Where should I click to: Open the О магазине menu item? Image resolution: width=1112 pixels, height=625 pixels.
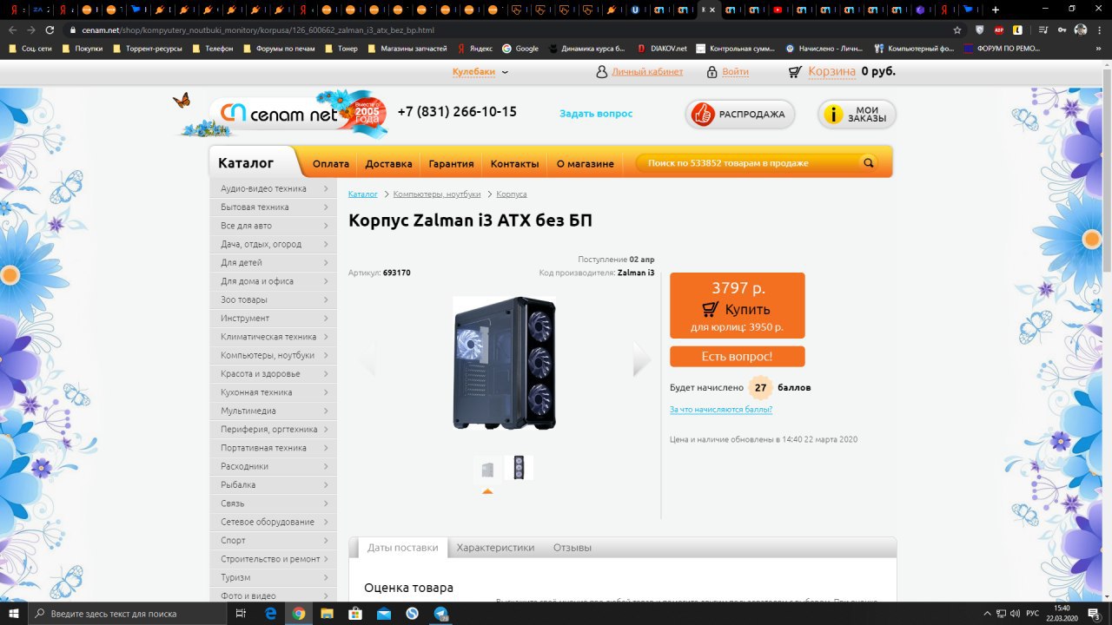point(586,163)
